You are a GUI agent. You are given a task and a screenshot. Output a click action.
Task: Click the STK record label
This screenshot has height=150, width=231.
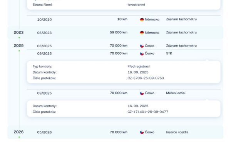click(x=169, y=53)
